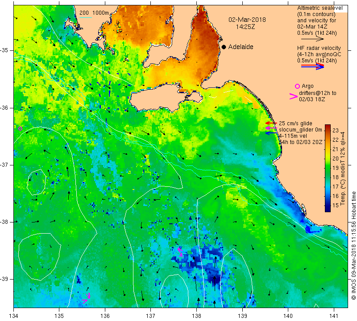357x321 pixels.
Task: Click longitude axis label '135'
Action: [x=59, y=316]
